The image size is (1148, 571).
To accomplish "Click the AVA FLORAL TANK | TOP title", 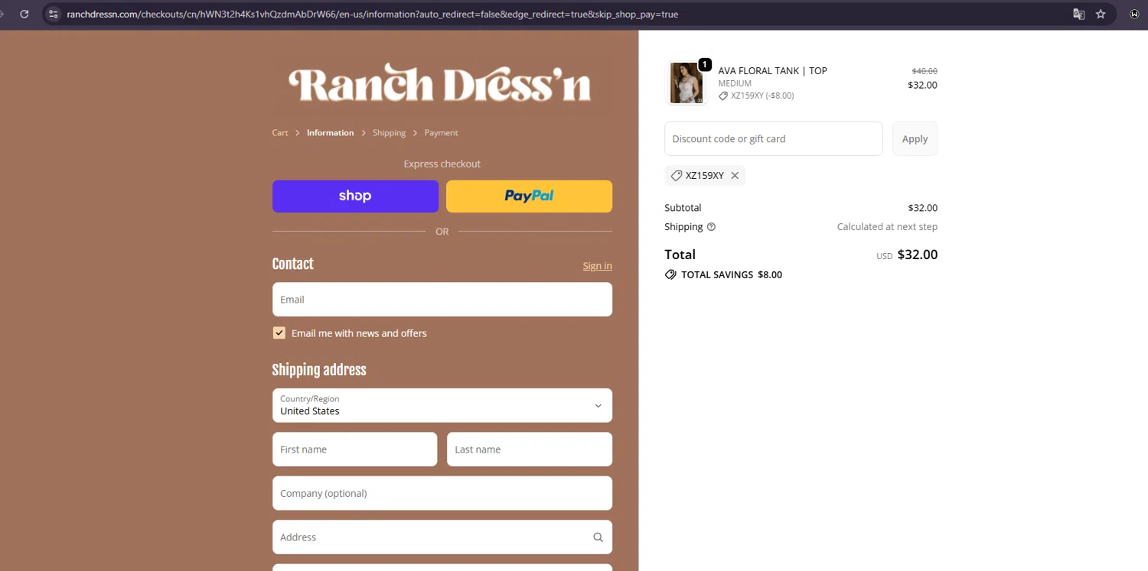I will (x=772, y=70).
